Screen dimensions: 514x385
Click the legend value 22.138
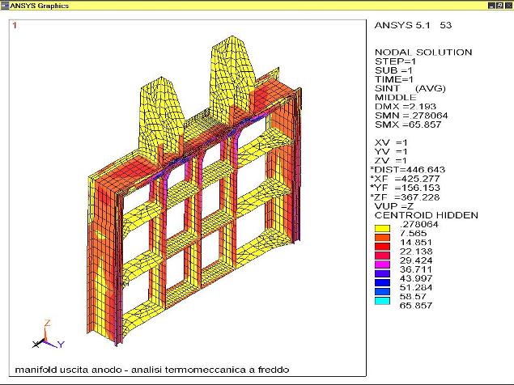416,252
